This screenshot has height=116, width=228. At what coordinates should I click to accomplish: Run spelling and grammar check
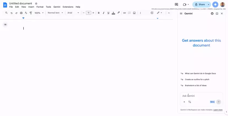click(26, 13)
